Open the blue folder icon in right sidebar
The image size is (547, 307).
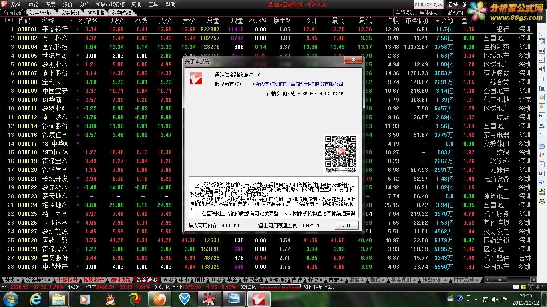click(542, 146)
